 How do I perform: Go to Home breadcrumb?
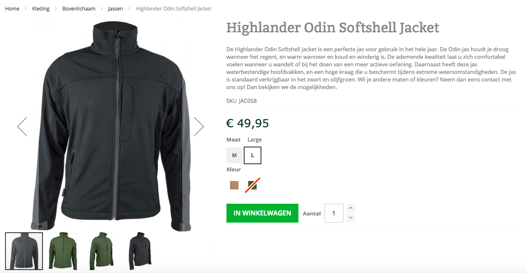[x=12, y=8]
